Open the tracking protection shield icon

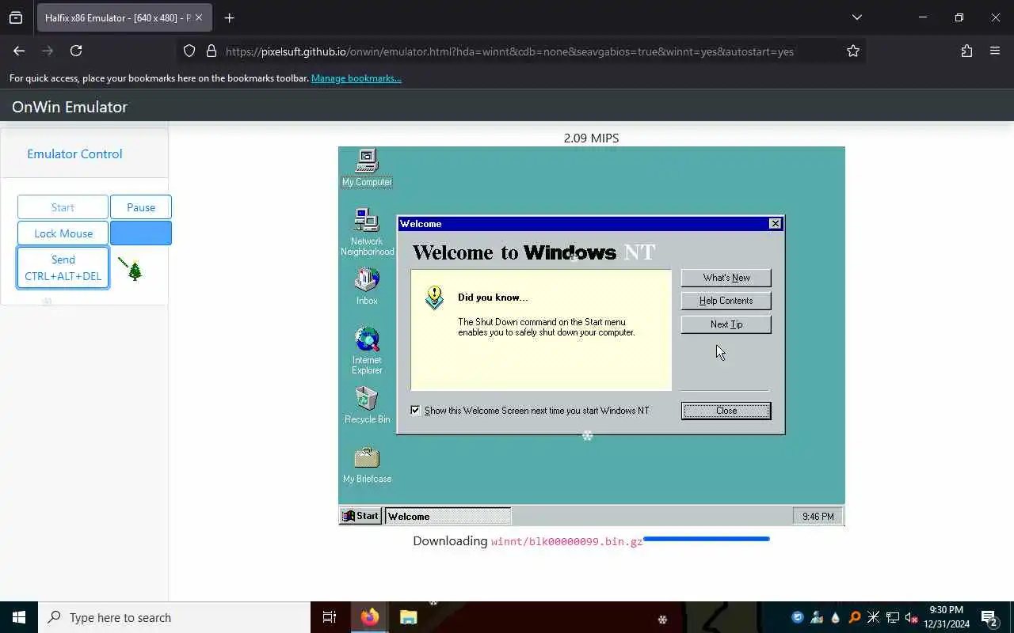pos(189,51)
